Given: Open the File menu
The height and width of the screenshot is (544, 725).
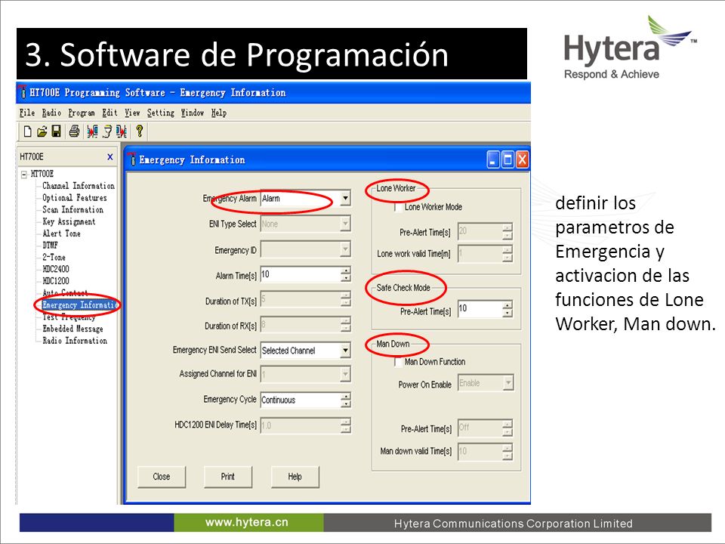Looking at the screenshot, I should tap(27, 113).
